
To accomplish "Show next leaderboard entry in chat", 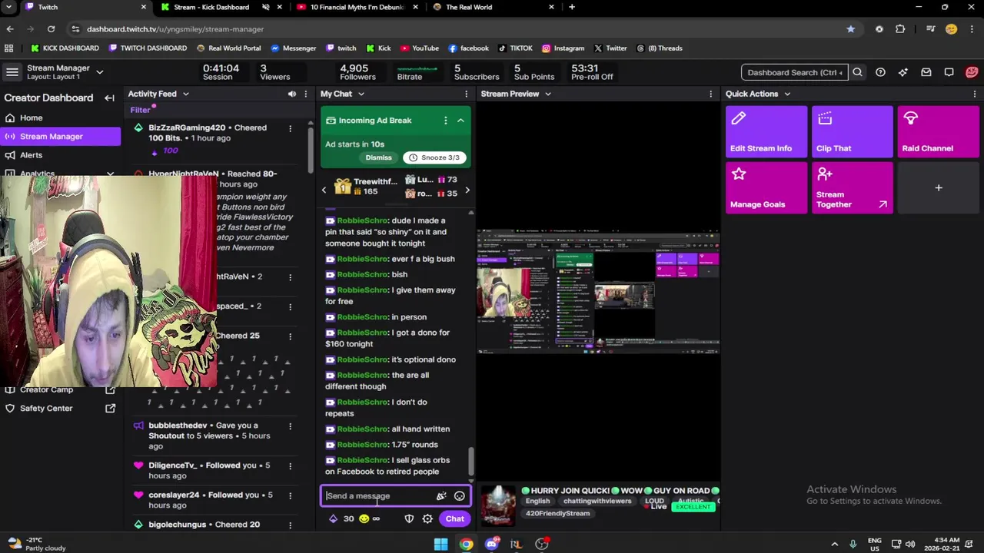I will (467, 190).
